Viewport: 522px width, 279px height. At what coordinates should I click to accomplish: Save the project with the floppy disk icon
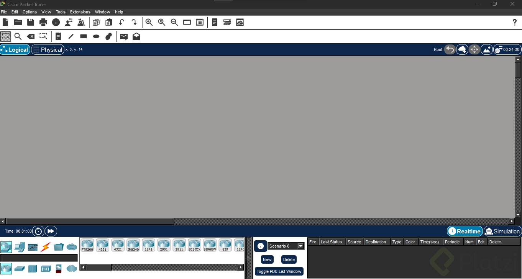(31, 22)
